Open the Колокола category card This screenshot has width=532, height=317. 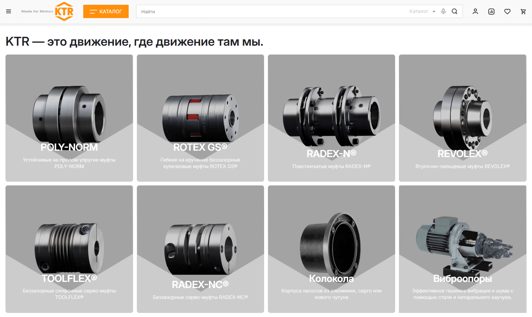pos(331,249)
